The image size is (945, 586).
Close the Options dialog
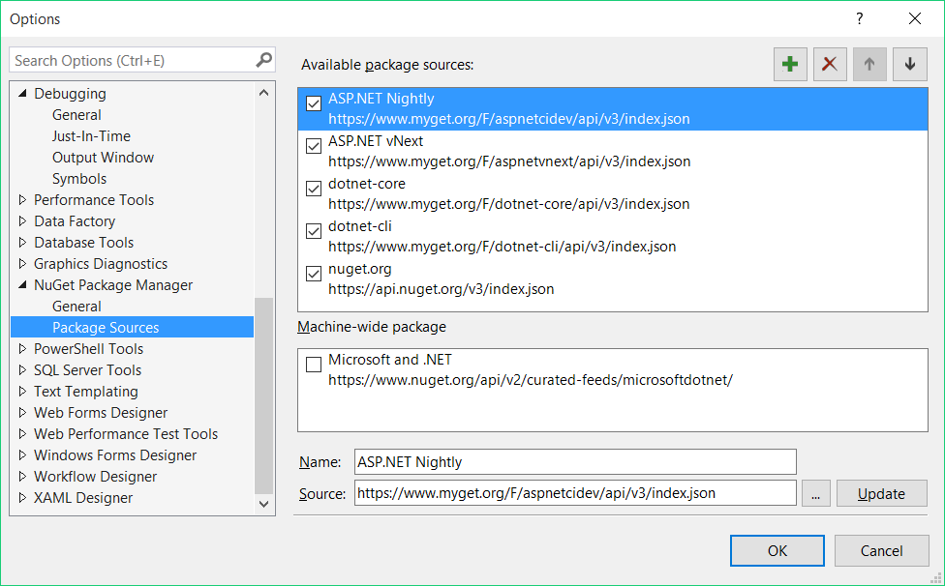click(915, 18)
